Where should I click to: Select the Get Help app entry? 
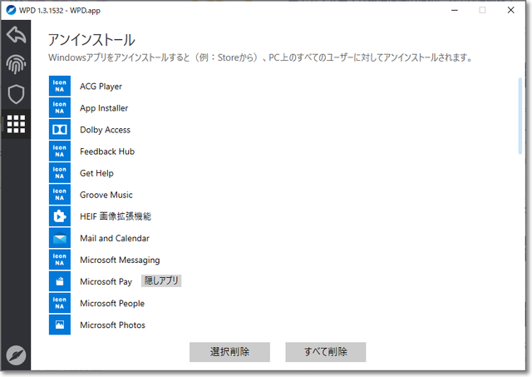96,173
